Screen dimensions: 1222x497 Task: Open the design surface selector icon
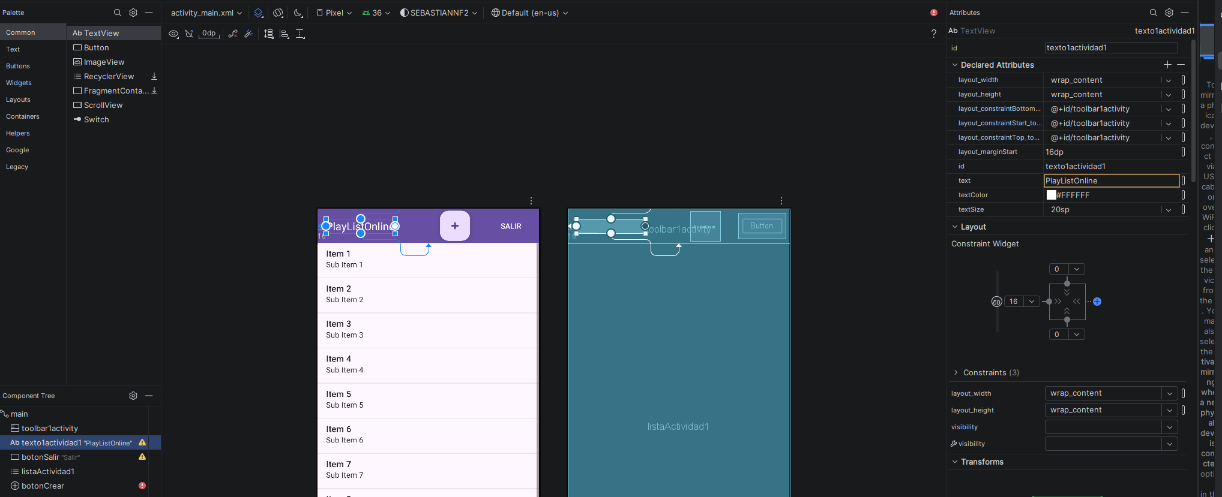coord(258,13)
